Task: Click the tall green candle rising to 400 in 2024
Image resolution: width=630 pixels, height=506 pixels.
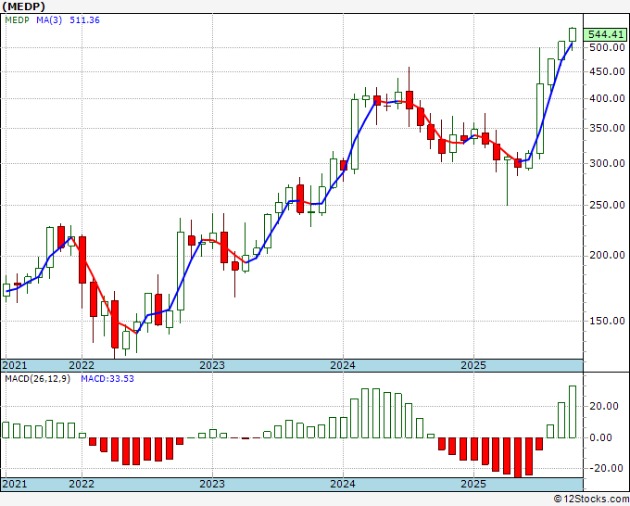Action: click(x=354, y=134)
